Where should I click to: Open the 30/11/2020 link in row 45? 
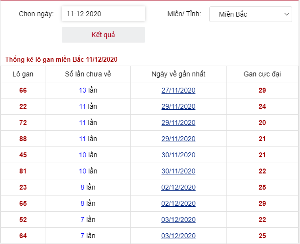[178, 155]
